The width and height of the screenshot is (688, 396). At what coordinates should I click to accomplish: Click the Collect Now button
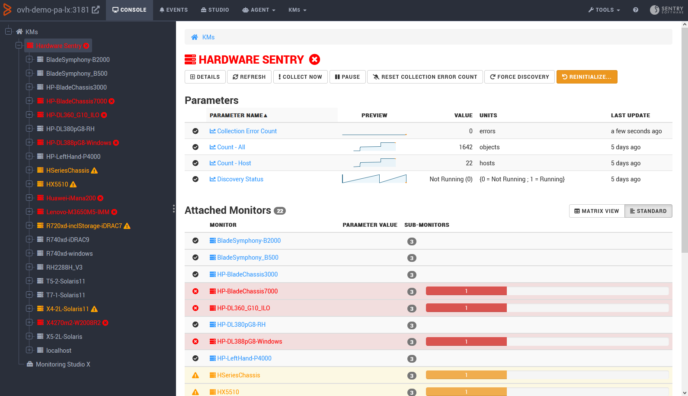pyautogui.click(x=300, y=77)
